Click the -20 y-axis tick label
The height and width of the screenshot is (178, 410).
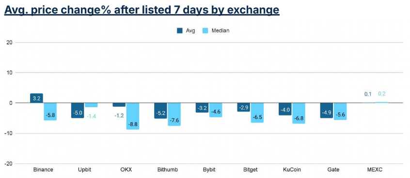pyautogui.click(x=8, y=163)
